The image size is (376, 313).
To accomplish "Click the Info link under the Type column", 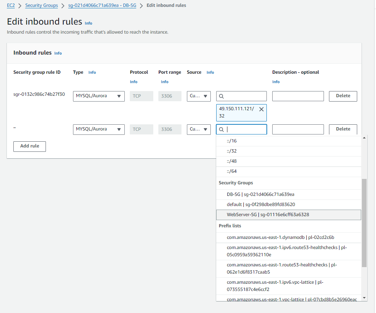I will (92, 72).
